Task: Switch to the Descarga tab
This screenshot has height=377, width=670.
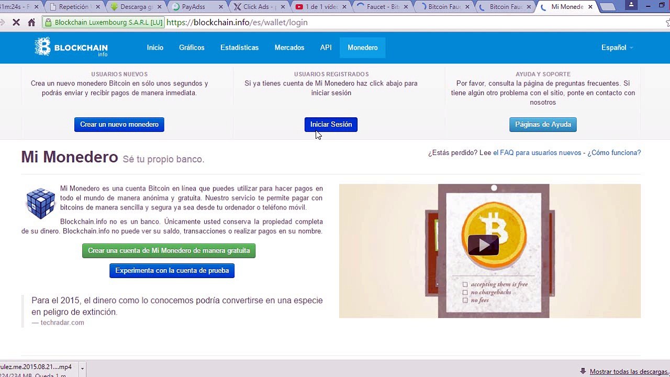Action: (136, 7)
